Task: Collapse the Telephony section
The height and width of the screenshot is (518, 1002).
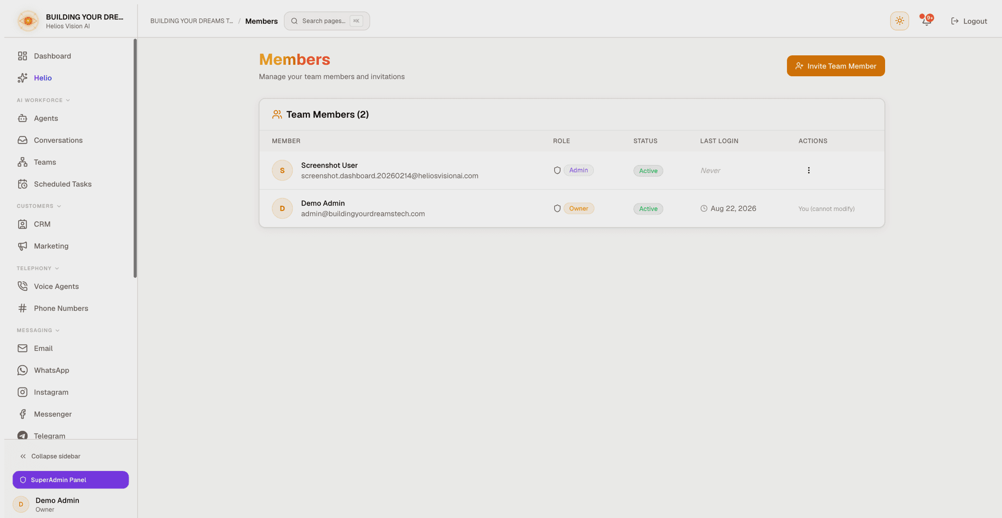Action: coord(38,268)
